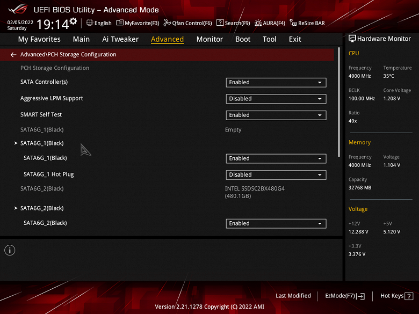Select the SMART Self Test label

[41, 114]
